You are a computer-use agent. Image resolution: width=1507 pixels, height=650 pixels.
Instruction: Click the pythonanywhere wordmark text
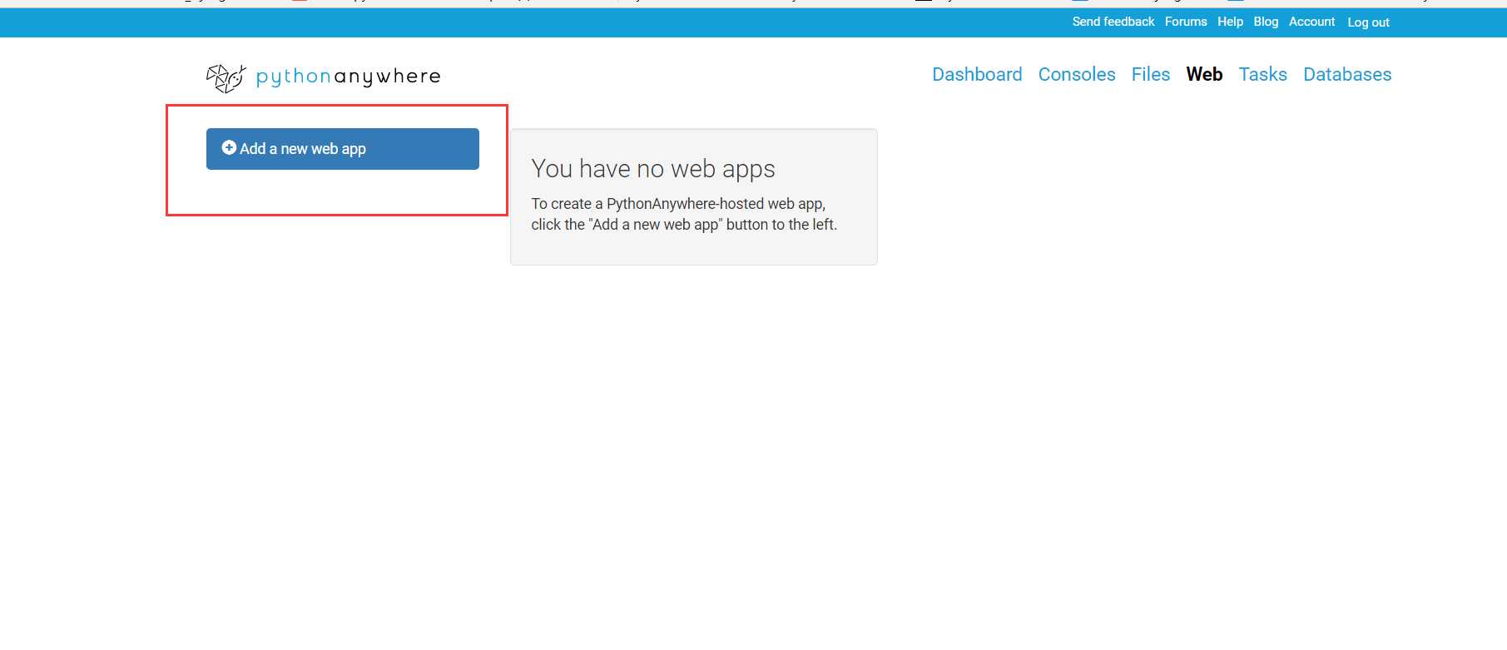[x=348, y=77]
